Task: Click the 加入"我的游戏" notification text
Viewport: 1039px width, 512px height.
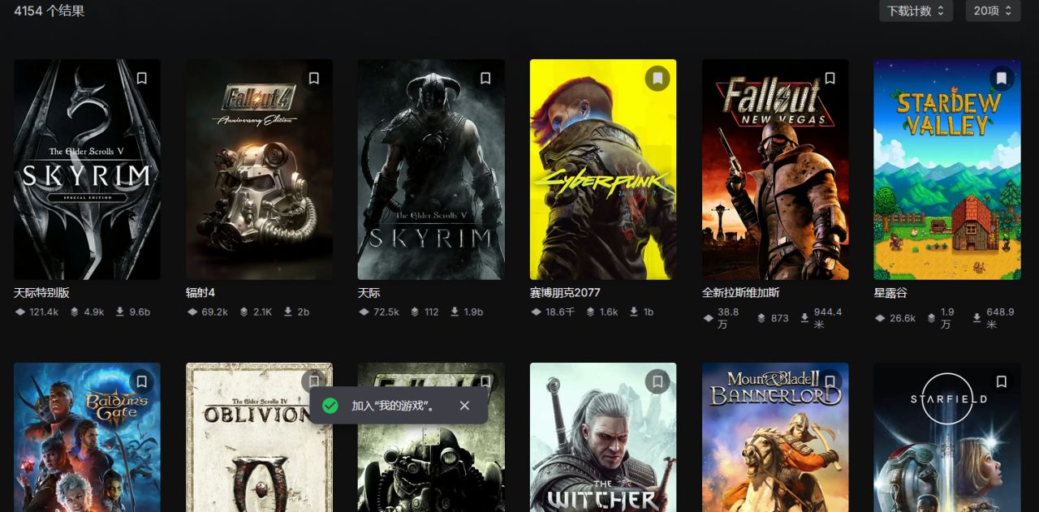Action: [393, 405]
